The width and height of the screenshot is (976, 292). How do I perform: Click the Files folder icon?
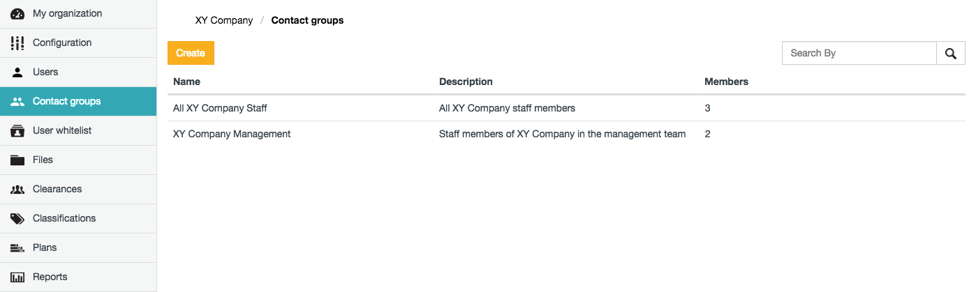coord(17,160)
